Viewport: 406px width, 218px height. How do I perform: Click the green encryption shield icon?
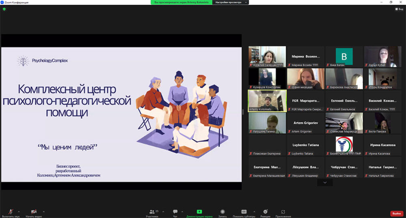[x=4, y=9]
